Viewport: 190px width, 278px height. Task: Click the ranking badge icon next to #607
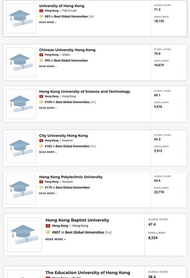[48, 232]
